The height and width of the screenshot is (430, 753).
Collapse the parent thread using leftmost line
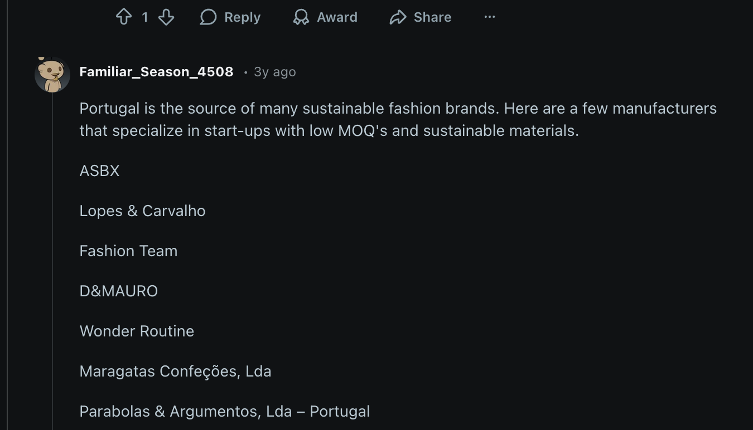click(8, 223)
